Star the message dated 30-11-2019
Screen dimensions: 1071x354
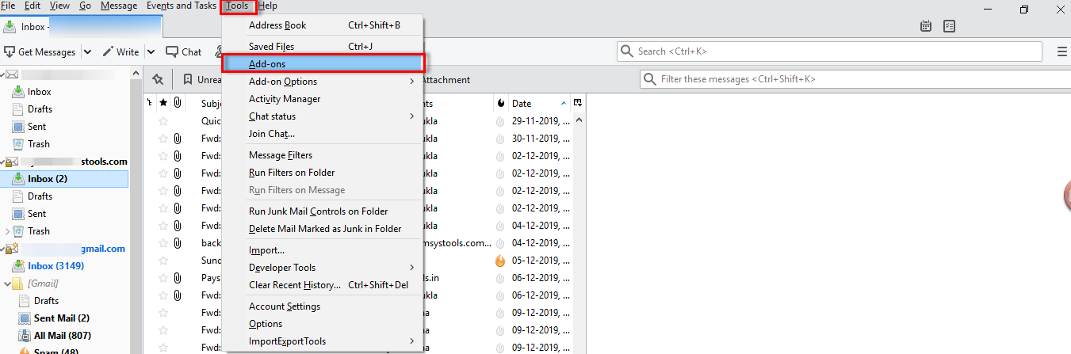pos(163,139)
